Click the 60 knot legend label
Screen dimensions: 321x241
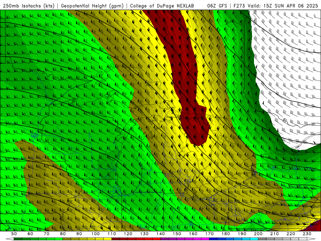pos(30,234)
